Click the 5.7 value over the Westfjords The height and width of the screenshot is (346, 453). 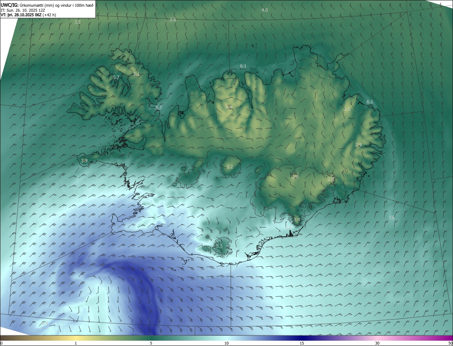[116, 77]
